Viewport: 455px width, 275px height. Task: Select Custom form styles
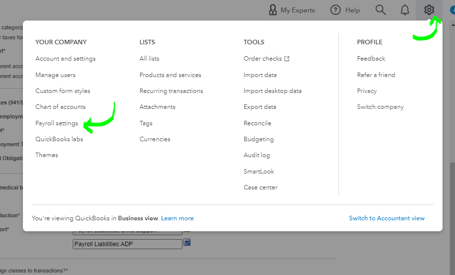pos(63,91)
